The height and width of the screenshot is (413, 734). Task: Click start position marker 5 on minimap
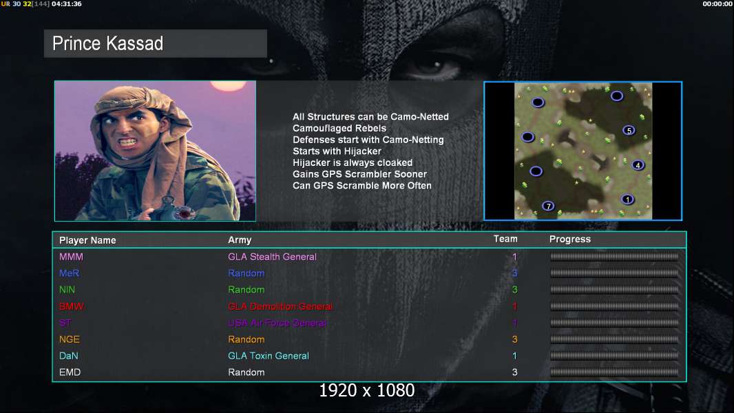[629, 131]
